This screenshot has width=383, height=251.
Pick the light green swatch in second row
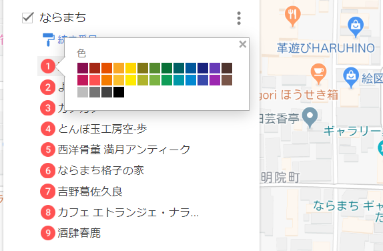[155, 80]
